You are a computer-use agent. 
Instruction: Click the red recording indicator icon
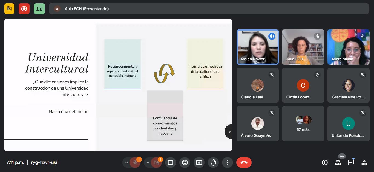(x=24, y=9)
